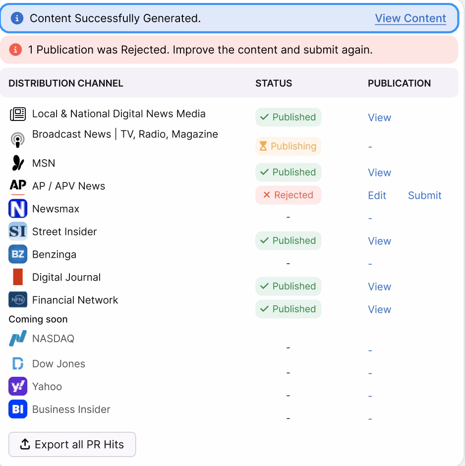The height and width of the screenshot is (466, 465).
Task: Submit the rejected publication again
Action: (x=424, y=195)
